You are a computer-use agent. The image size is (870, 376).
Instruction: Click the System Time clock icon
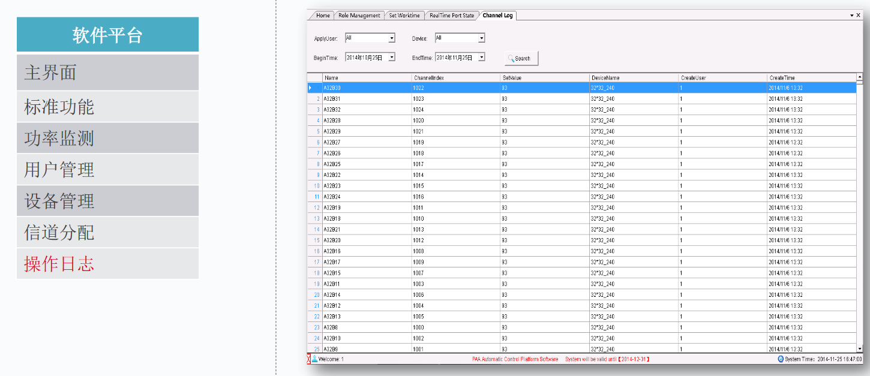pos(781,359)
